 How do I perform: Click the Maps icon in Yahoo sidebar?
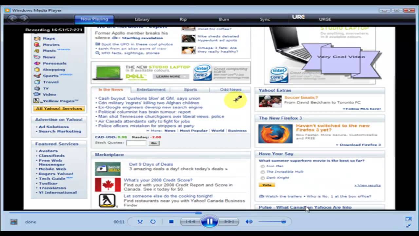37,38
